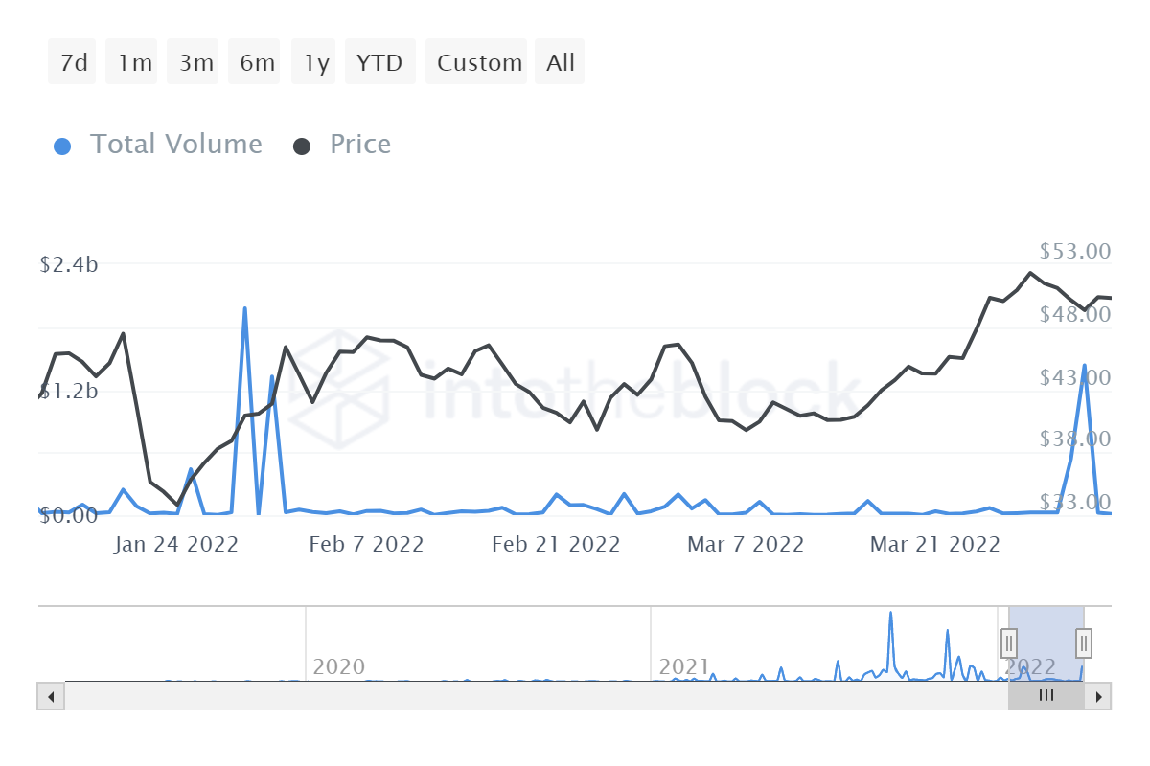Show the 1y time range

pos(316,63)
